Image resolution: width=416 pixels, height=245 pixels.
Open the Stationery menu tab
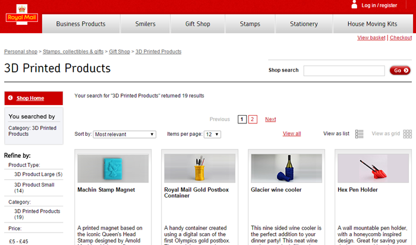[x=304, y=24]
